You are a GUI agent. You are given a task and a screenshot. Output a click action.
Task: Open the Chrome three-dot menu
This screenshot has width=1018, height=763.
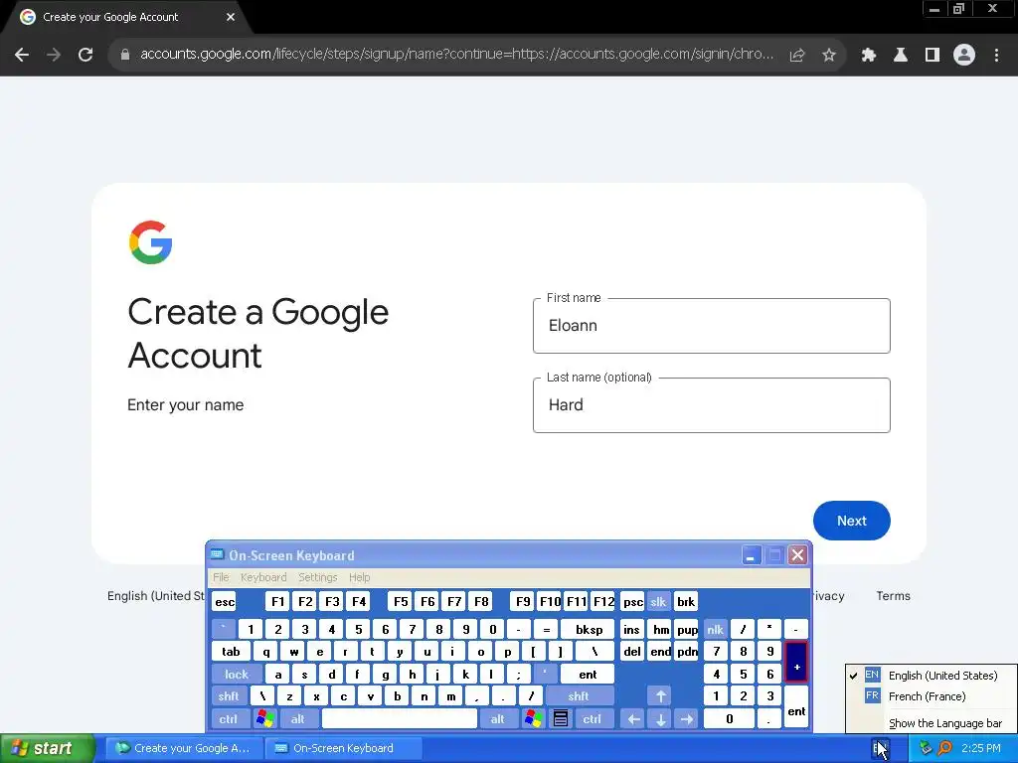[996, 56]
